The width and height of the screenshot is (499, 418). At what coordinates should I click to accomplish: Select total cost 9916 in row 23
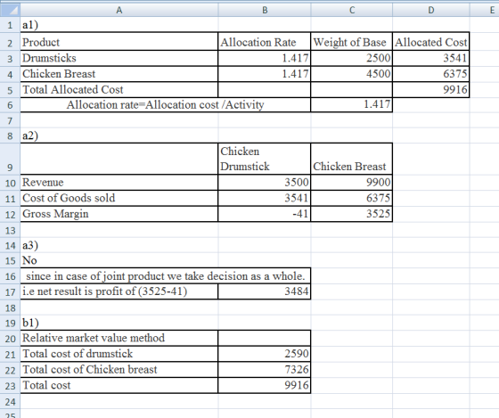point(265,385)
